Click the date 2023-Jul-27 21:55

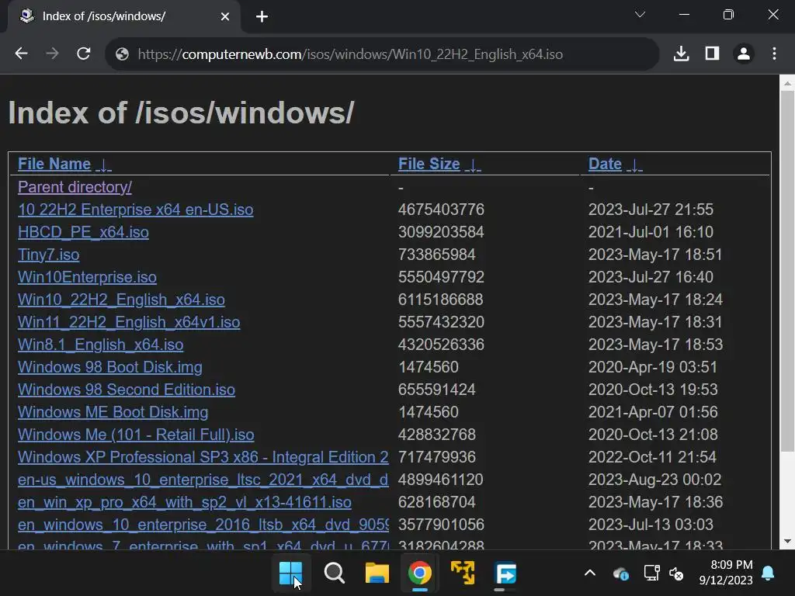tap(651, 210)
